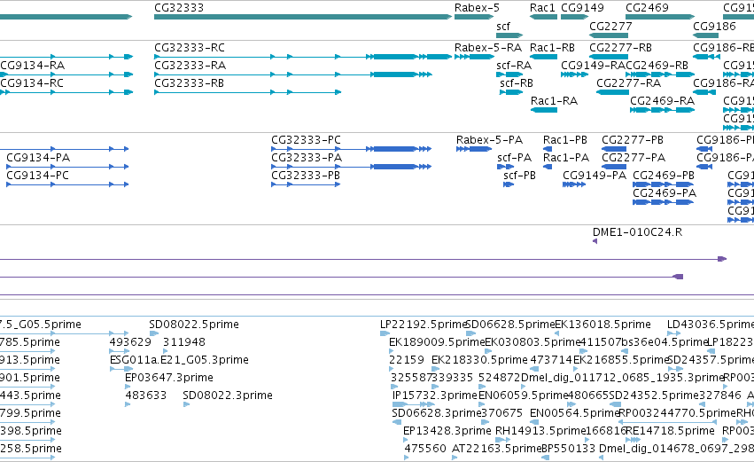The height and width of the screenshot is (462, 754).
Task: Select transcript label CG32333-RA
Action: pos(190,66)
